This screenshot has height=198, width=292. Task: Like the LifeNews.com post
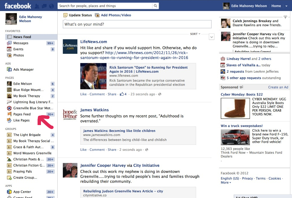pyautogui.click(x=83, y=94)
